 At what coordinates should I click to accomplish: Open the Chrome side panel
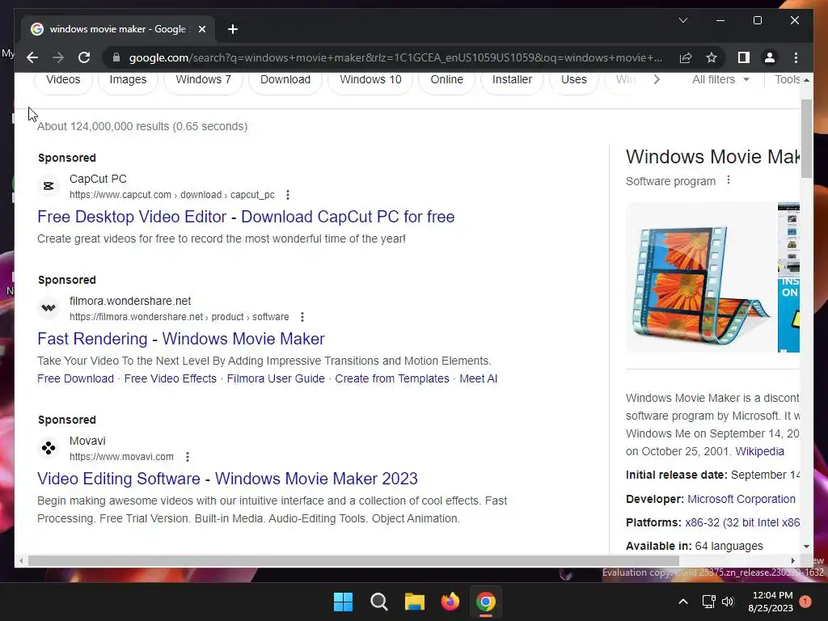pos(744,57)
